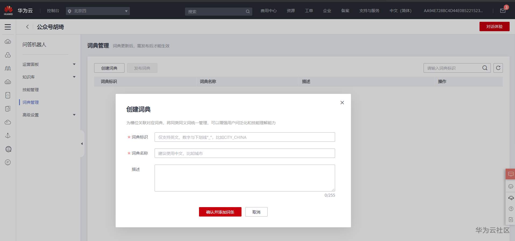515x241 pixels.
Task: Click the headset customer service icon
Action: [511, 198]
